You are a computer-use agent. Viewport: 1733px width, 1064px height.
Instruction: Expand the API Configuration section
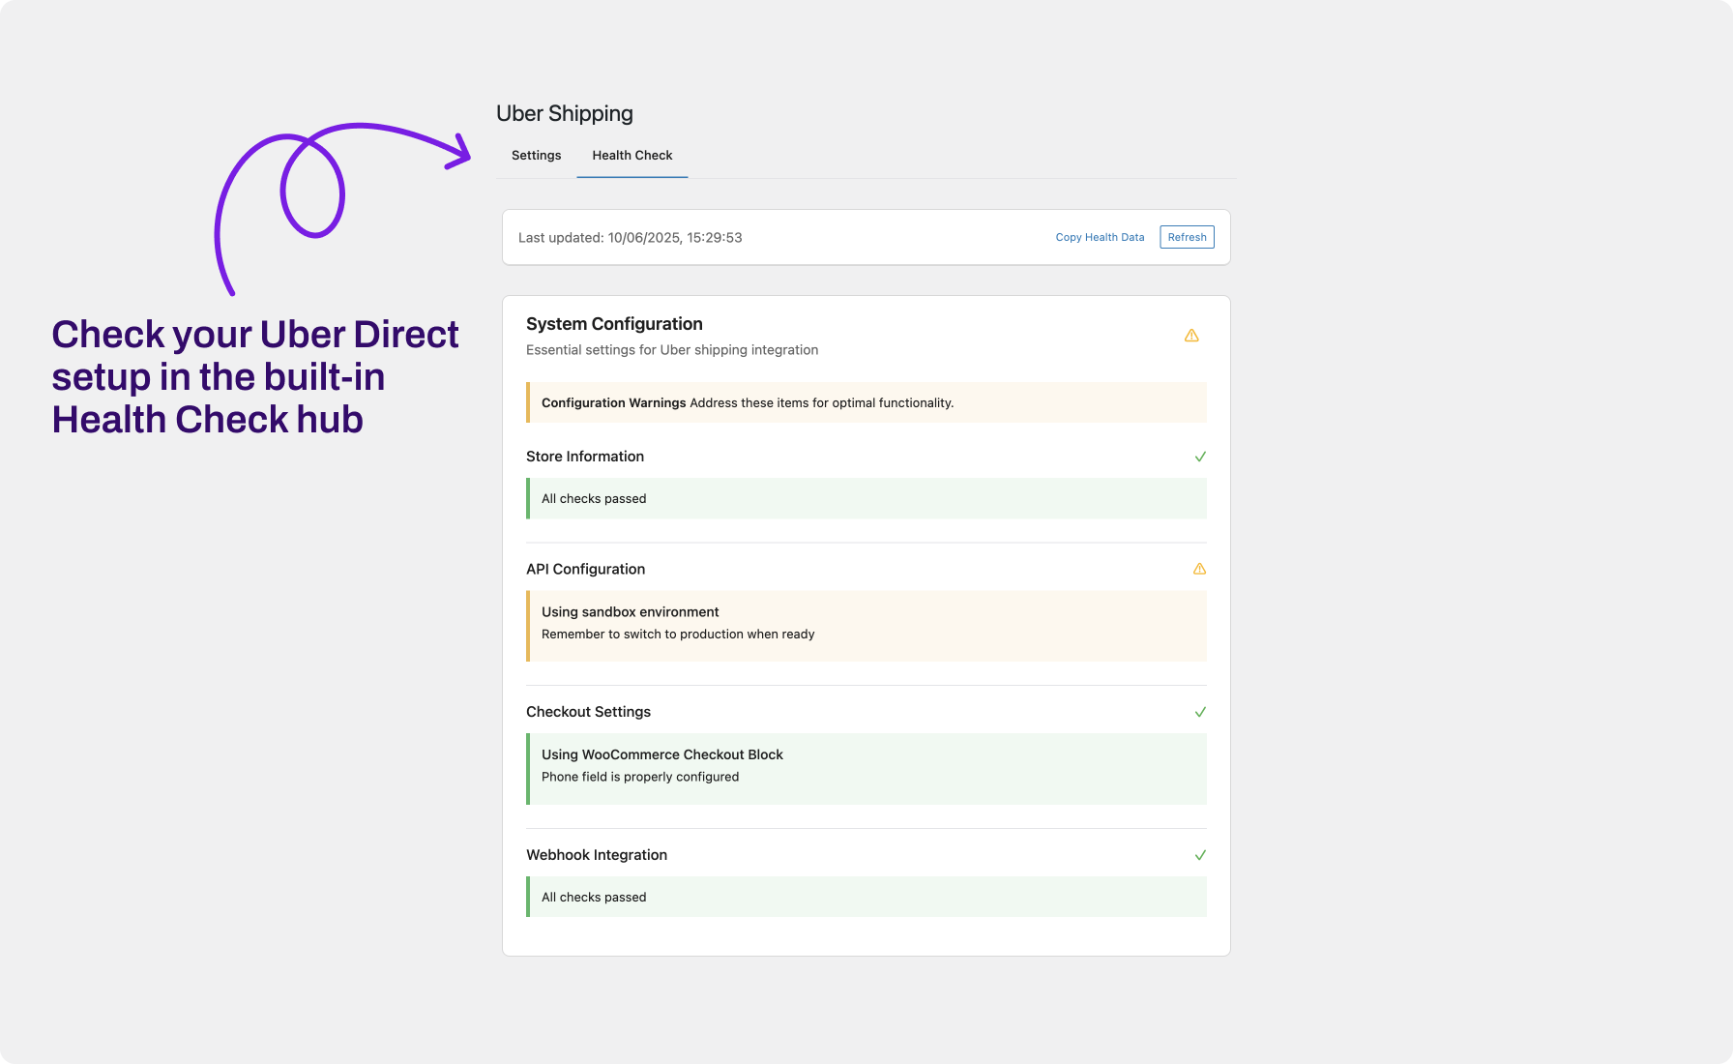585,569
